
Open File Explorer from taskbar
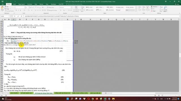pyautogui.click(x=113, y=99)
